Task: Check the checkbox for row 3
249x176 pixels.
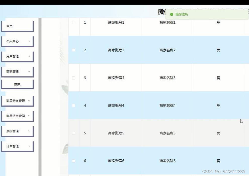Action: click(74, 78)
